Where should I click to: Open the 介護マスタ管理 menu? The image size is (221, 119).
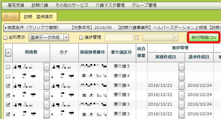point(110,5)
